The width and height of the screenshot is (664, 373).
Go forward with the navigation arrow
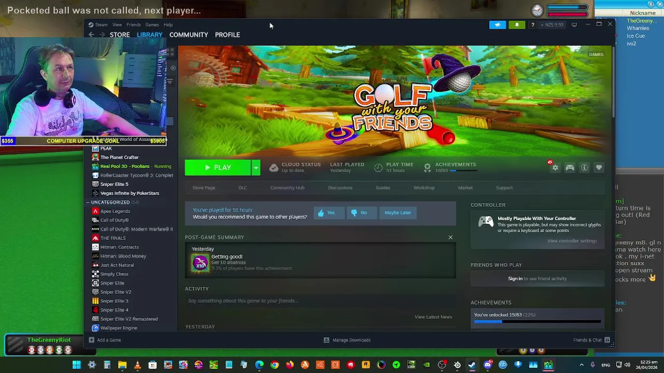[102, 35]
